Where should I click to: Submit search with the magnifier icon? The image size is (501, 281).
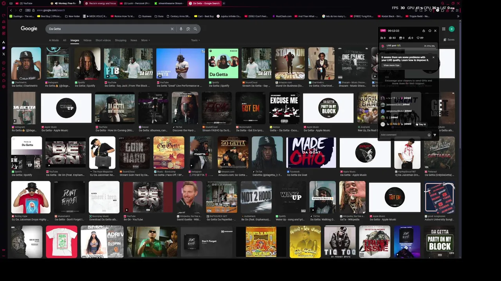point(195,29)
